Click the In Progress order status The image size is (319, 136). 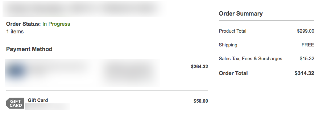[56, 24]
